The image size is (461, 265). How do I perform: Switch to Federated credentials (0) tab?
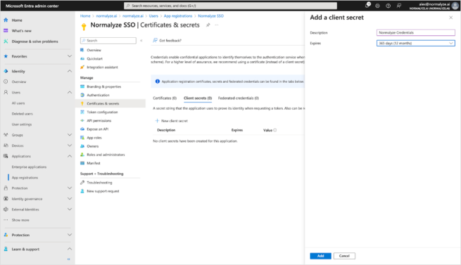tap(238, 98)
